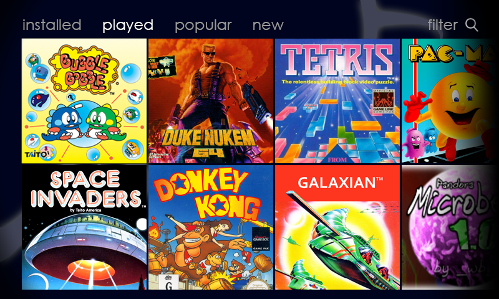Switch to the installed tab
Screen dimensions: 499x299
[x=52, y=25]
